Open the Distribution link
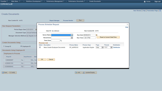 click(x=116, y=48)
